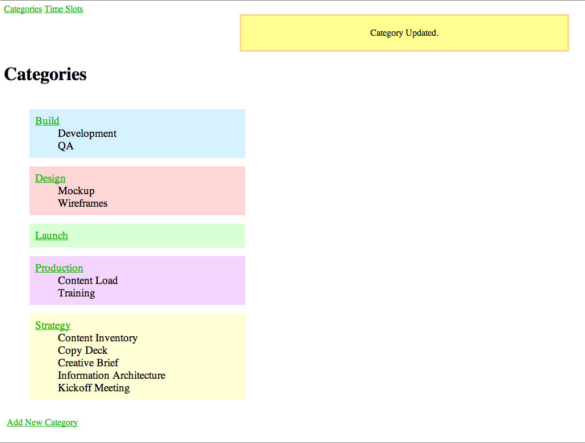
Task: Open the Categories navigation link
Action: (23, 9)
